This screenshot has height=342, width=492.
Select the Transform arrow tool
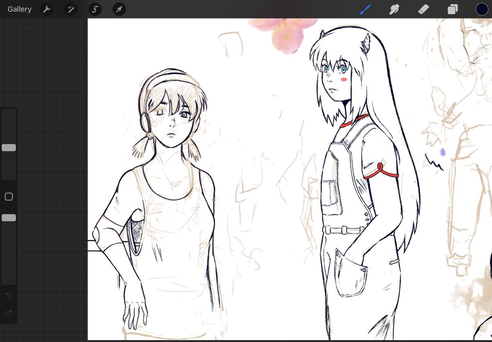coord(119,9)
